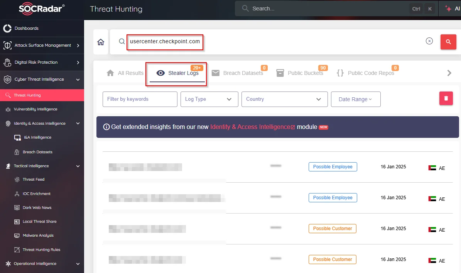Click the Cyber Threat Intelligence eye icon
Image resolution: width=461 pixels, height=273 pixels.
7,80
